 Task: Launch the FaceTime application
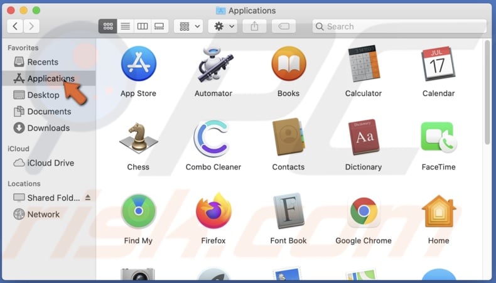[438, 138]
